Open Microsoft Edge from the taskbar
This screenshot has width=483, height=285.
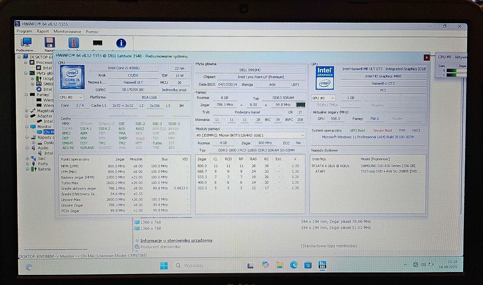pos(294,265)
